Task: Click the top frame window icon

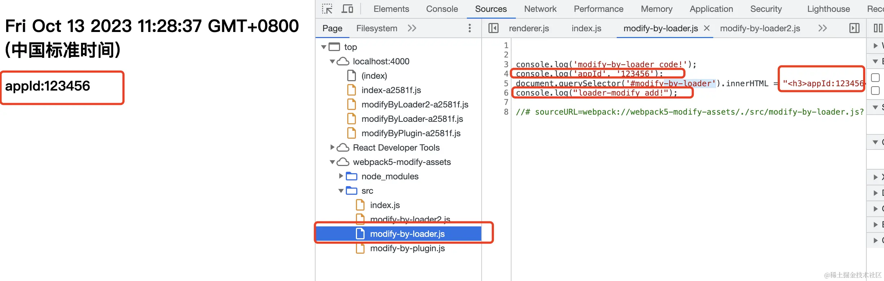Action: (x=334, y=47)
